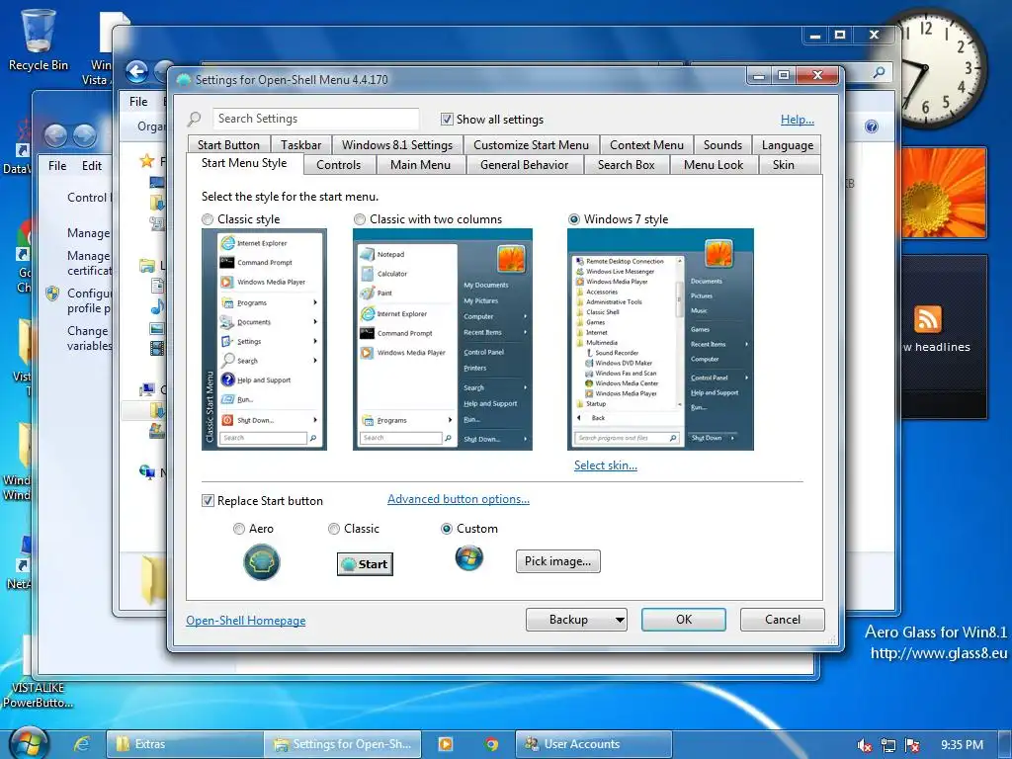Click the Classic style menu preview thumbnail
This screenshot has height=759, width=1012.
(x=264, y=340)
